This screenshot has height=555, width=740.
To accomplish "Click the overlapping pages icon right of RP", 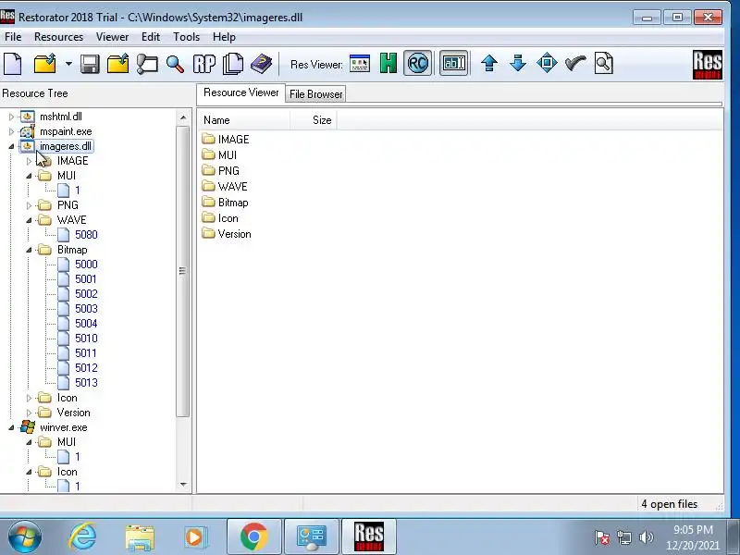I will pyautogui.click(x=233, y=64).
